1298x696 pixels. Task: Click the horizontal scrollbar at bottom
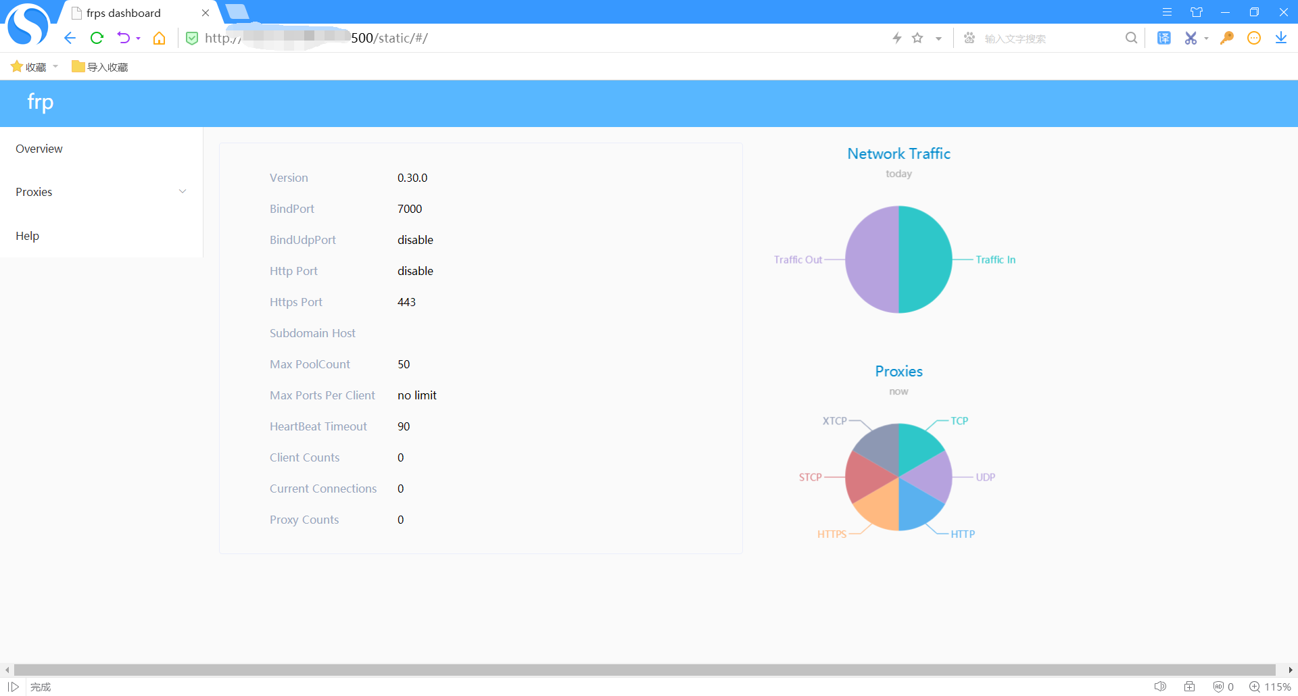coord(644,670)
